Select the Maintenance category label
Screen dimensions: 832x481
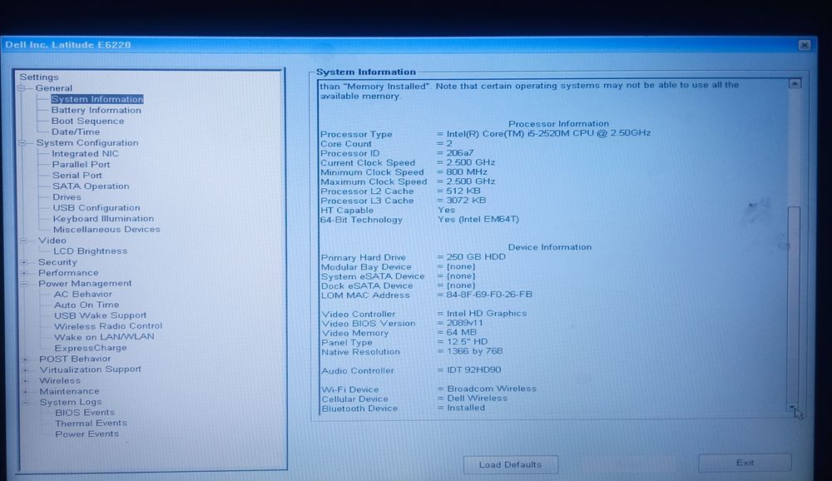[x=69, y=392]
